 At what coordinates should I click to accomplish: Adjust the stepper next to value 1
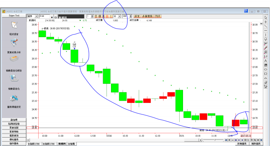coord(92,16)
